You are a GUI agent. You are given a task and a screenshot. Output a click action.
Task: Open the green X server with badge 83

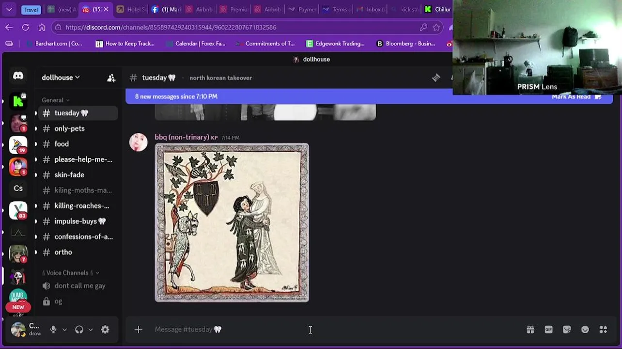[18, 210]
